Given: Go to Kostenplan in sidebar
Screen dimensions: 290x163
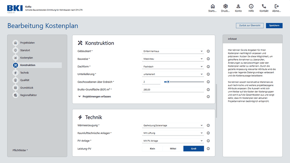Looking at the screenshot, I should coord(26,58).
